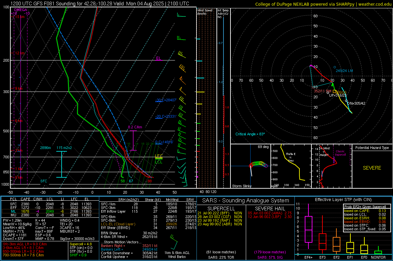
Task: Click the 249/24 LM hodograph label
Action: pos(344,71)
